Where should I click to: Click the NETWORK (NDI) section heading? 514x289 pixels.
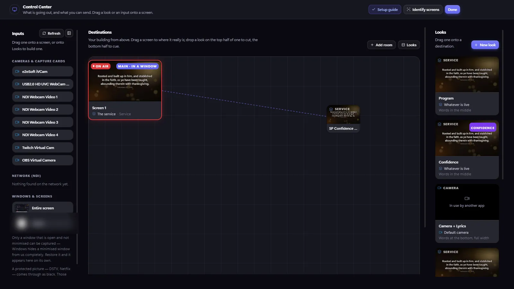(x=26, y=176)
